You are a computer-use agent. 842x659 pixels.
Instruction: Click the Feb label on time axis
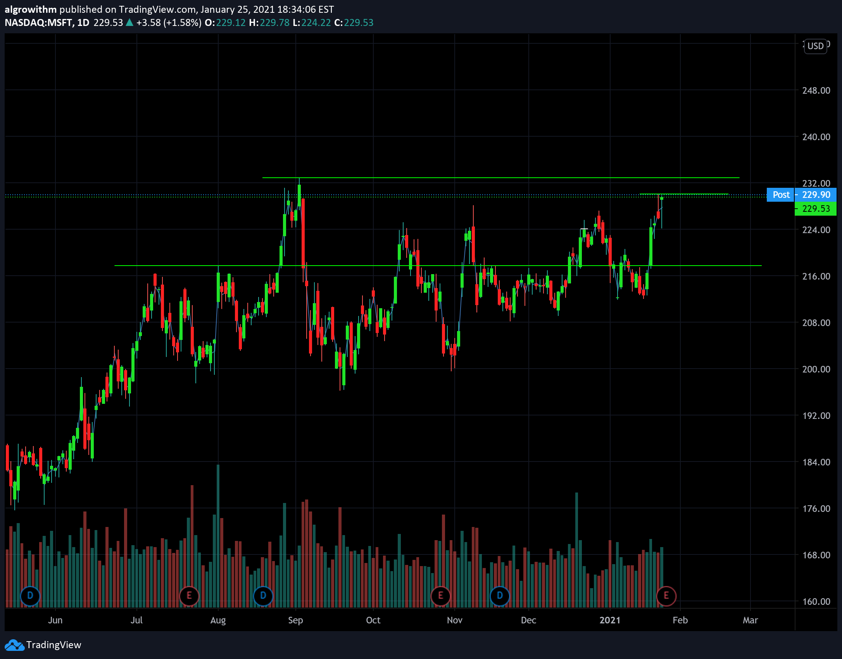point(680,620)
